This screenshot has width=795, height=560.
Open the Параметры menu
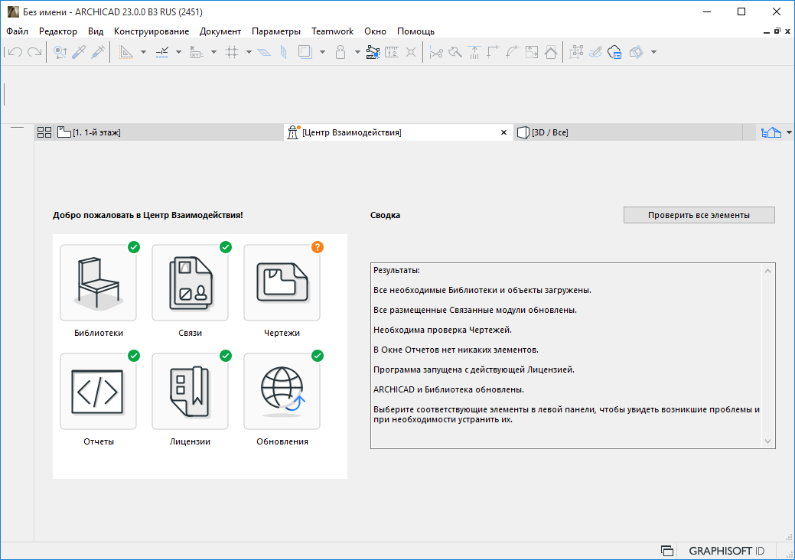tap(275, 31)
